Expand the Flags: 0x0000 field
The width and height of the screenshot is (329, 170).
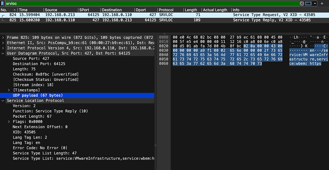[9, 122]
